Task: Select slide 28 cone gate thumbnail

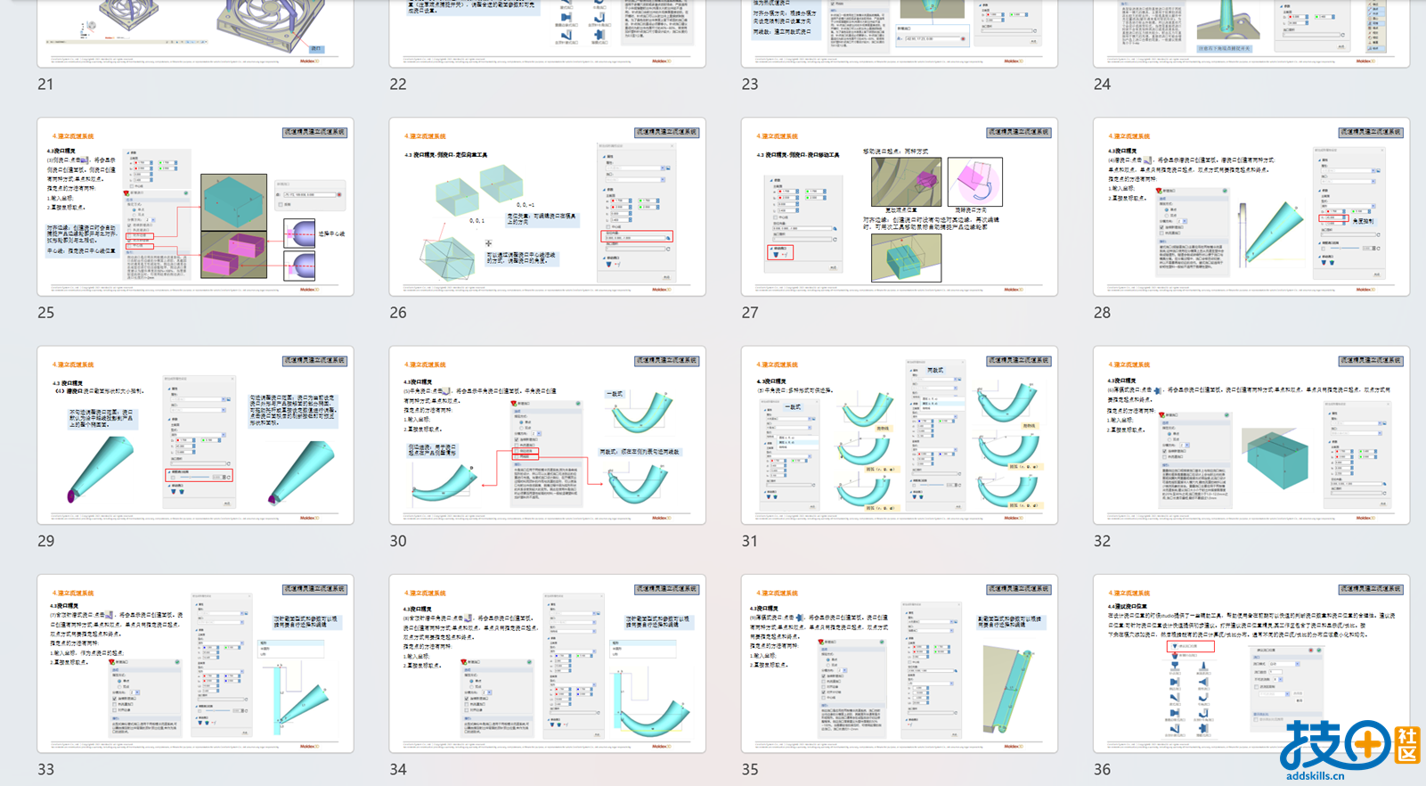Action: pos(1251,207)
